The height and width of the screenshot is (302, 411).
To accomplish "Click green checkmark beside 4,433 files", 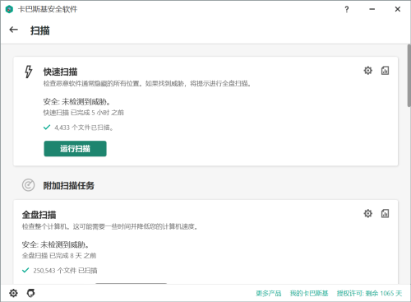I will point(47,128).
